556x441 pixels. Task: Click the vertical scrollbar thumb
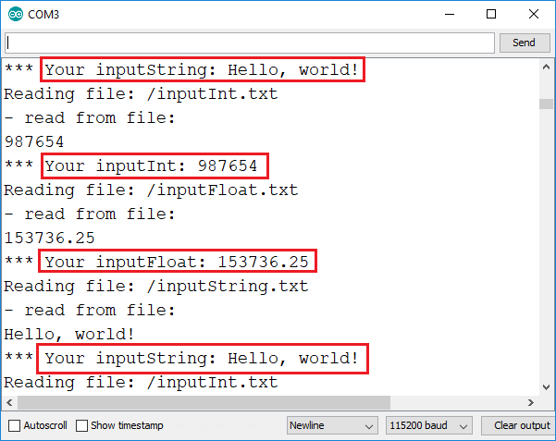[547, 104]
